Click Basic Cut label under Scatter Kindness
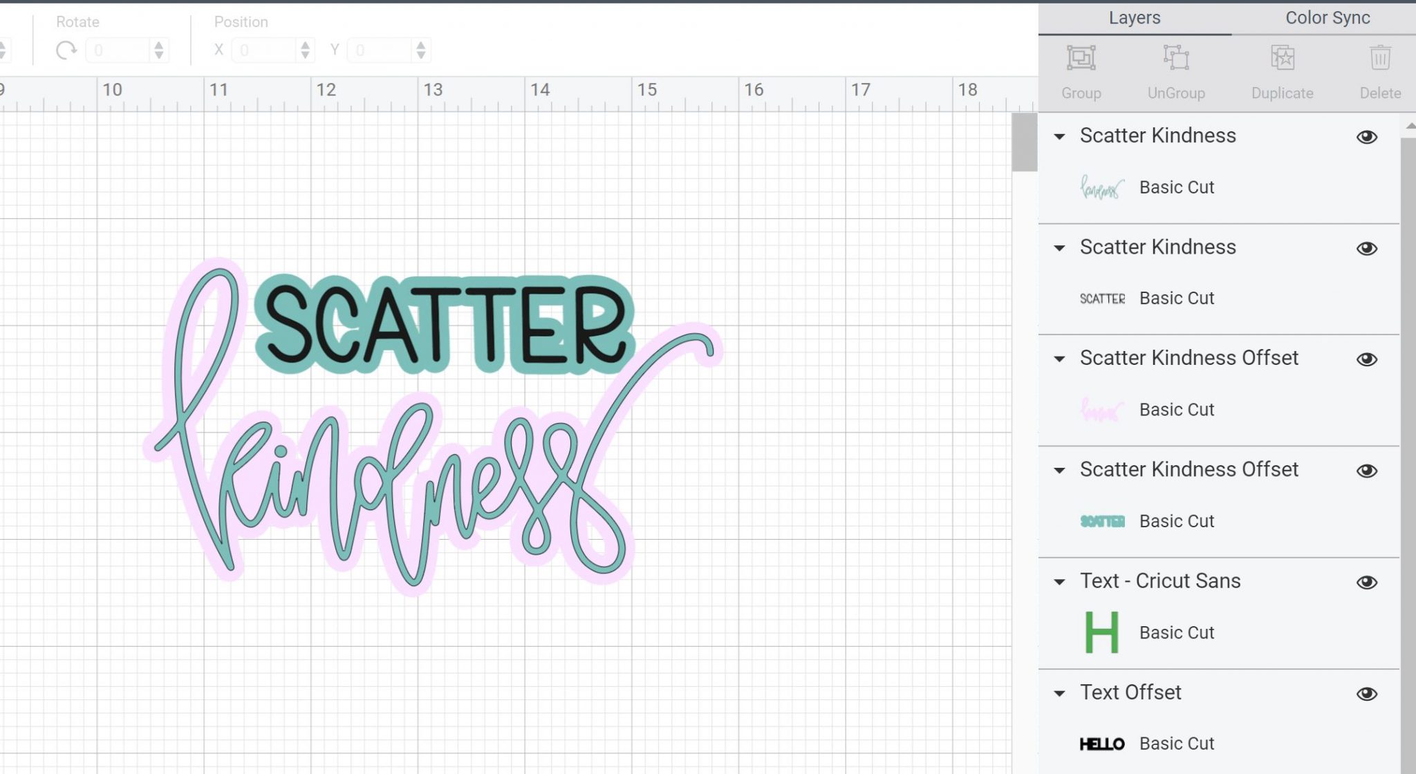This screenshot has width=1416, height=774. (1177, 186)
